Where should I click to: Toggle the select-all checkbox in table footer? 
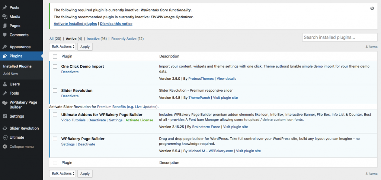tap(55, 163)
